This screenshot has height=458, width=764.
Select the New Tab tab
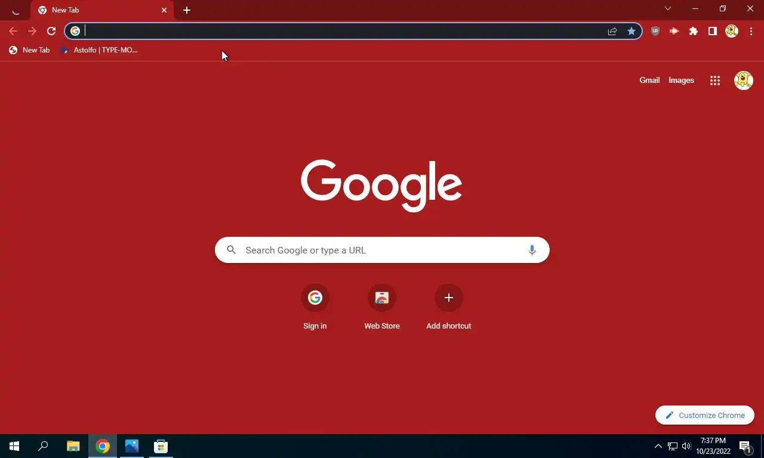point(101,10)
